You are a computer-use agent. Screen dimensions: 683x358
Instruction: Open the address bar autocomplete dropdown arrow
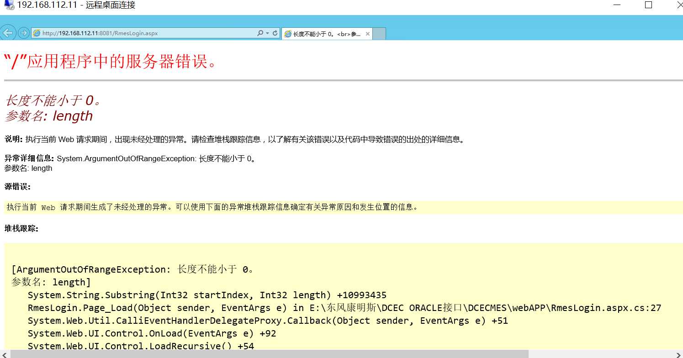tap(267, 33)
